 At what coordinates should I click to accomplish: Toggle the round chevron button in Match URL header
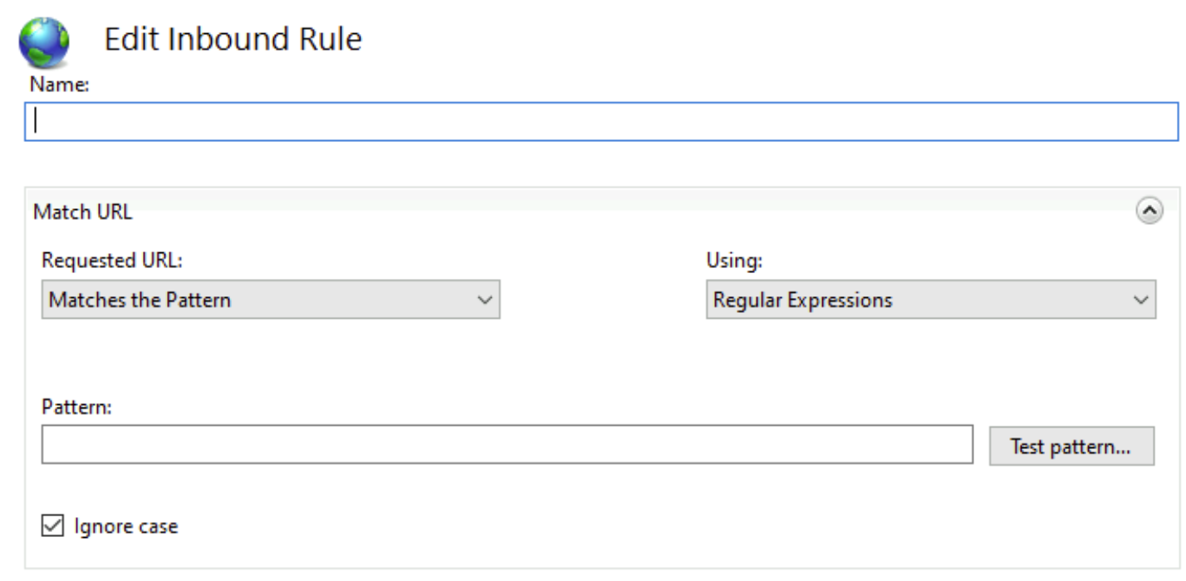pyautogui.click(x=1149, y=212)
